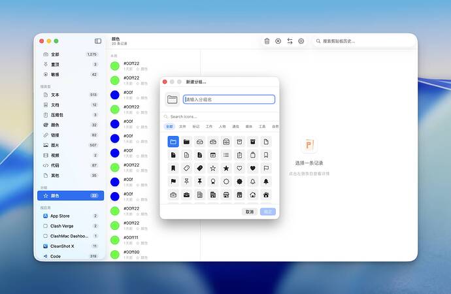Pick the outlined house icon
The height and width of the screenshot is (294, 451).
click(252, 195)
